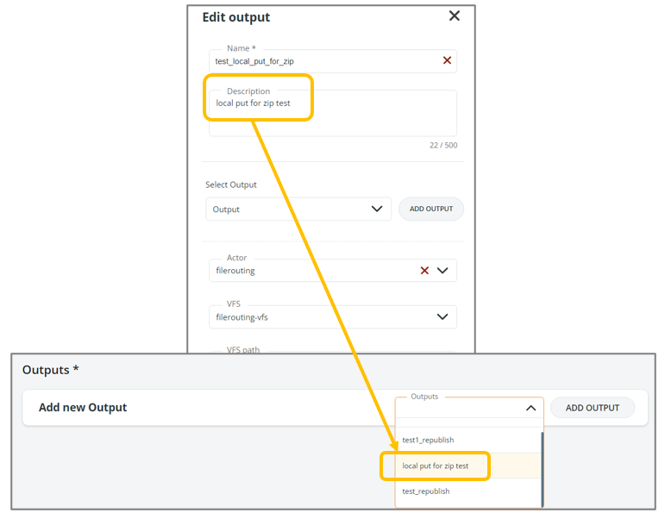Image resolution: width=665 pixels, height=513 pixels.
Task: Expand the Actor dropdown chevron
Action: click(442, 270)
